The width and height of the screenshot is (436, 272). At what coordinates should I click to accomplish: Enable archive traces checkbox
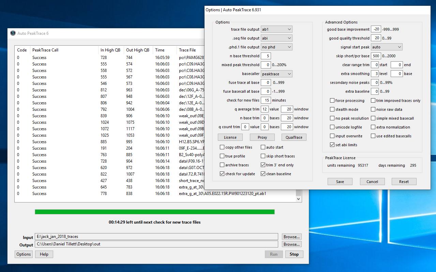point(222,165)
